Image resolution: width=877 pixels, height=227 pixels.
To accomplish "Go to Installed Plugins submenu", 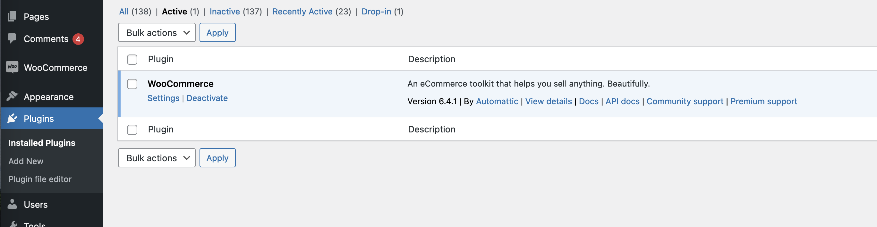I will tap(41, 143).
